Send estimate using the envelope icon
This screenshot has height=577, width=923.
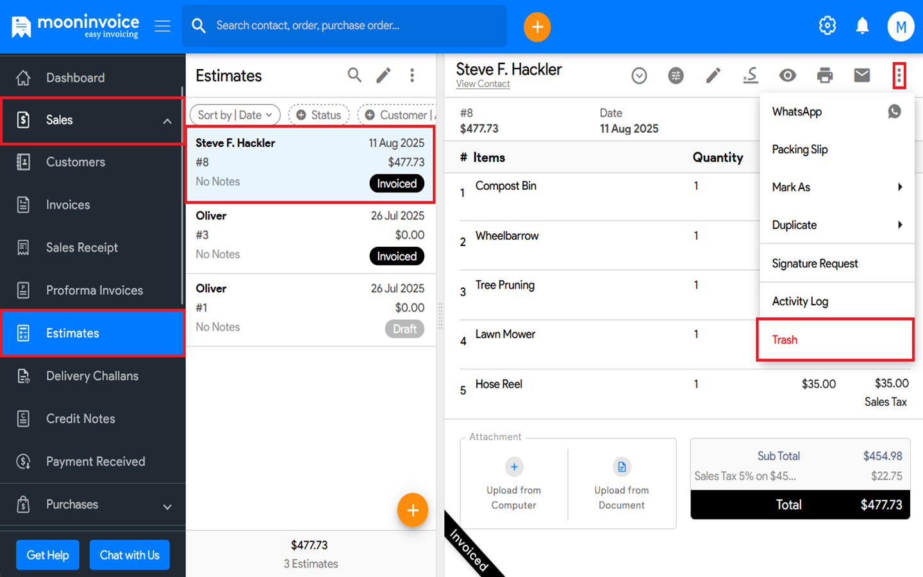861,76
